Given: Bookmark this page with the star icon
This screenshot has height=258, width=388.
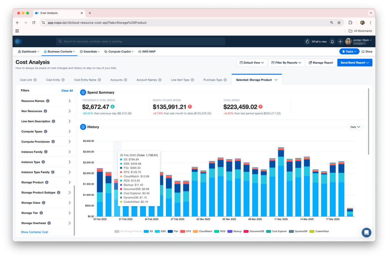Looking at the screenshot, I should pyautogui.click(x=339, y=23).
